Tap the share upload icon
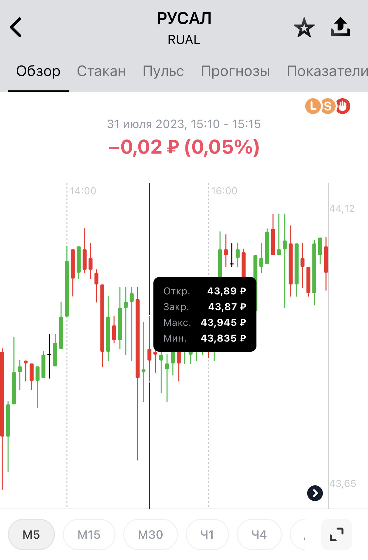Screen dimensions: 368x560 (x=340, y=27)
